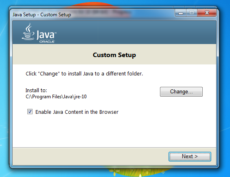Close the Java Setup window
The height and width of the screenshot is (177, 230).
point(207,13)
